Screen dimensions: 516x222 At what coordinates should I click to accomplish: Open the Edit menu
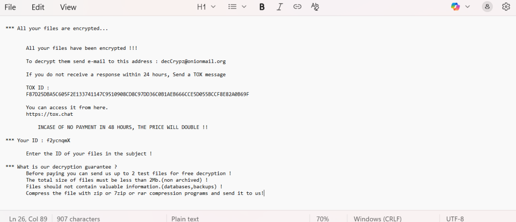coord(38,7)
